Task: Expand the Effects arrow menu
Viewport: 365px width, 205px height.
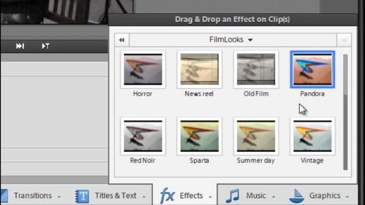Action: pyautogui.click(x=210, y=197)
